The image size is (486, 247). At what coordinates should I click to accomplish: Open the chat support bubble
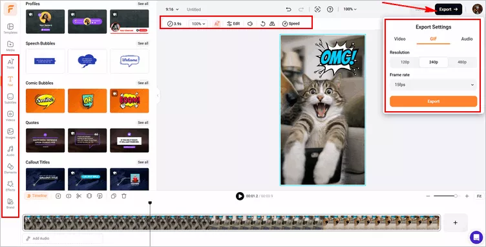476,237
